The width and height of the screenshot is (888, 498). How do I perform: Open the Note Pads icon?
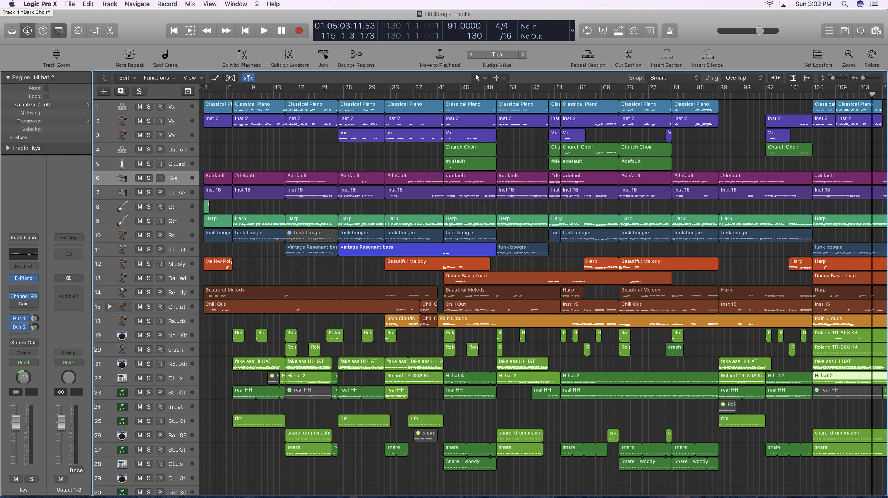point(845,31)
